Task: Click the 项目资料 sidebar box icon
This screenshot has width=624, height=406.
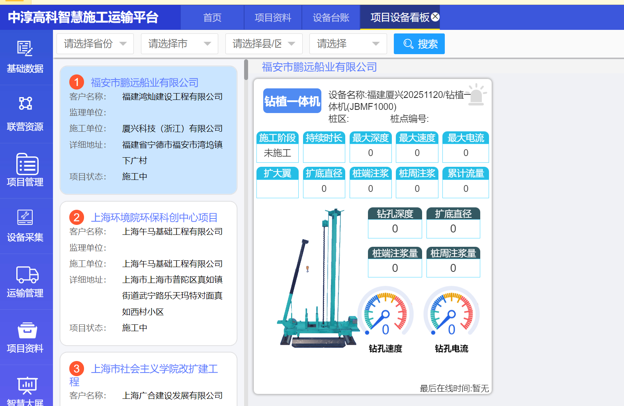Action: click(27, 330)
